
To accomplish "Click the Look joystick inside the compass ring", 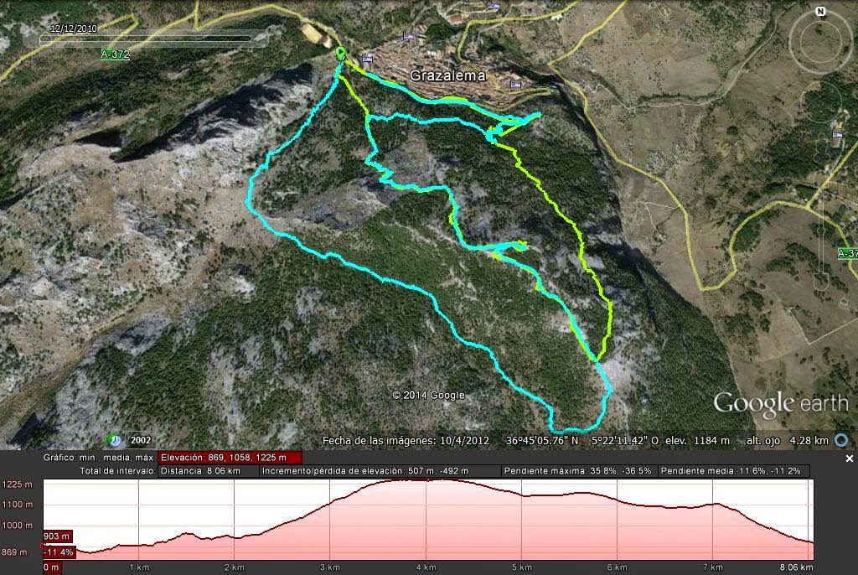I will coord(820,41).
